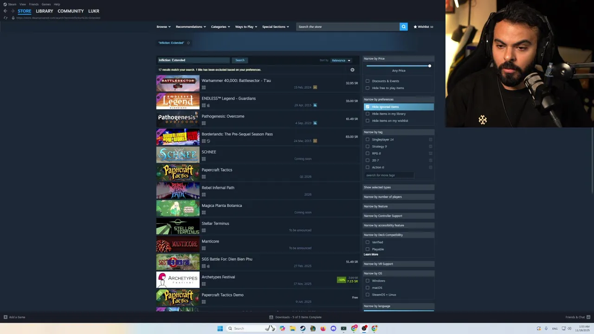Open Discord from the taskbar

coord(333,328)
